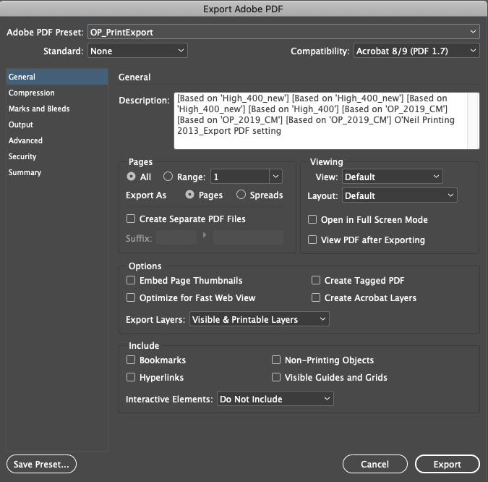Switch to Marks and Bleeds panel
This screenshot has height=482, width=488.
click(x=57, y=109)
